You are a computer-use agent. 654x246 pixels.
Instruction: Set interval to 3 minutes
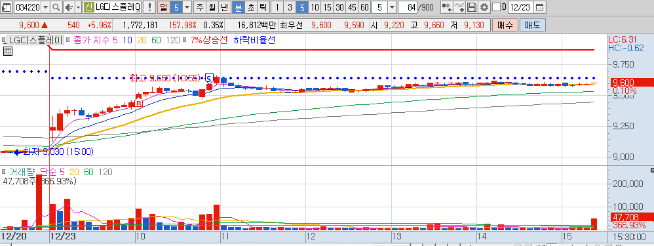290,7
